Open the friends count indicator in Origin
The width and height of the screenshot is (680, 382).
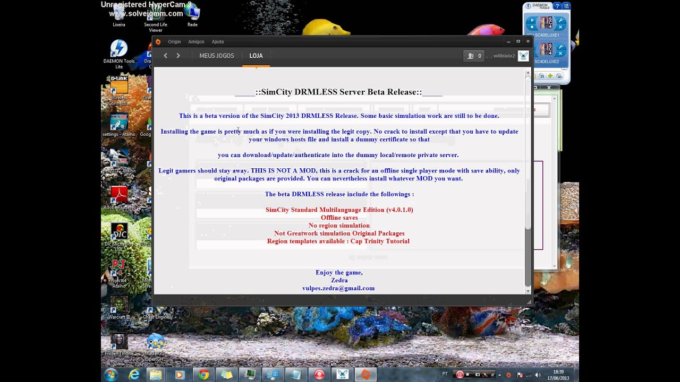click(474, 56)
